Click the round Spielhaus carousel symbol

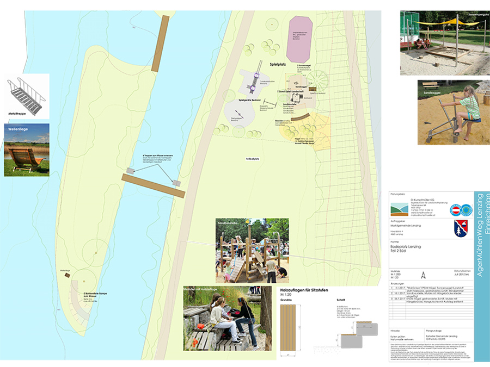click(321, 82)
